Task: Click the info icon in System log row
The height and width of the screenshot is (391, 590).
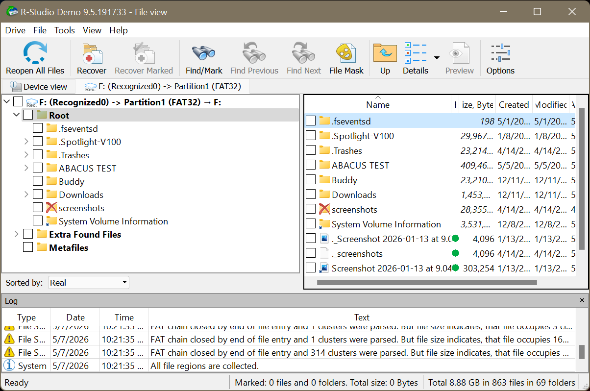Action: (x=9, y=366)
